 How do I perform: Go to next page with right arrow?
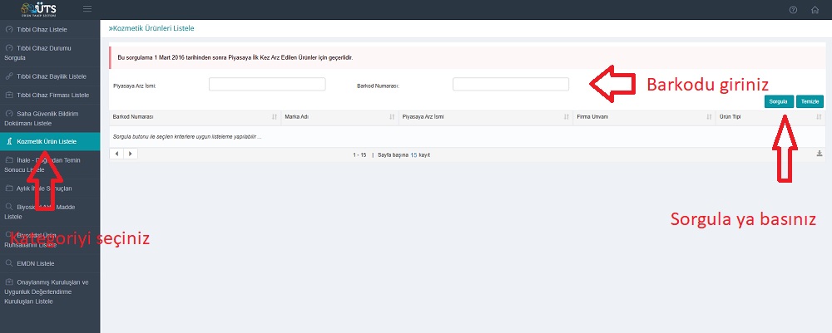coord(131,154)
